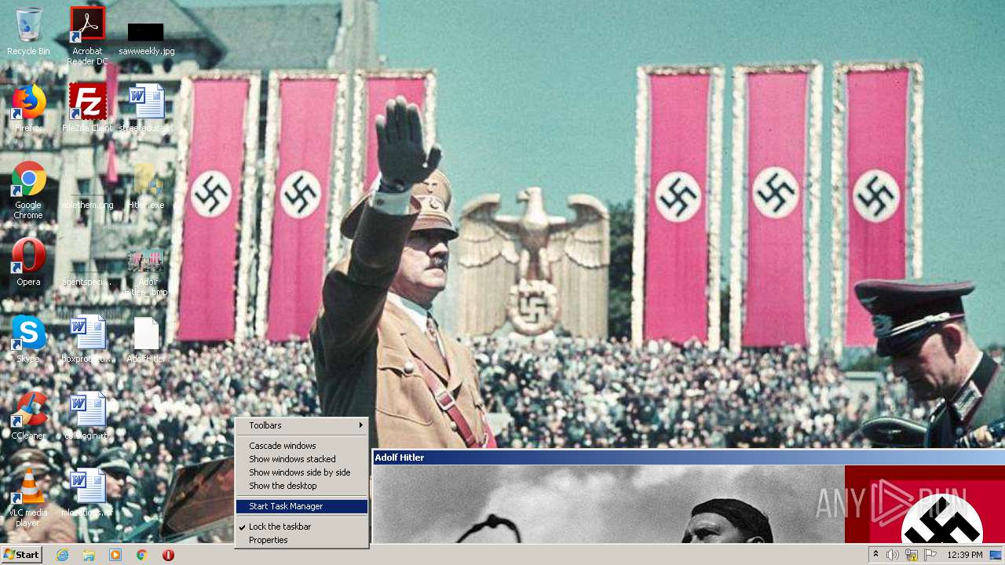This screenshot has width=1005, height=565.
Task: Launch Windows Media Player from the taskbar
Action: pos(115,555)
